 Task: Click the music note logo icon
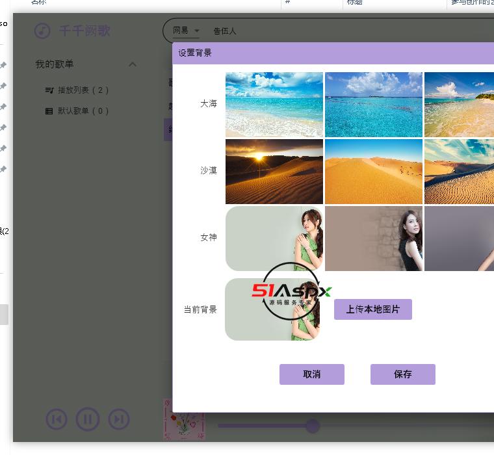(42, 31)
